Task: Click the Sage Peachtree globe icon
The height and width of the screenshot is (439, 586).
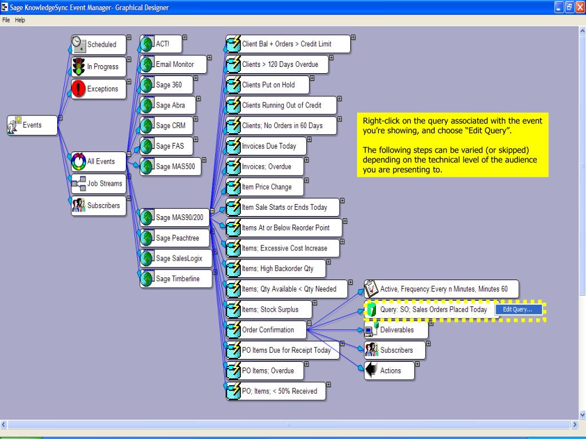Action: point(147,238)
